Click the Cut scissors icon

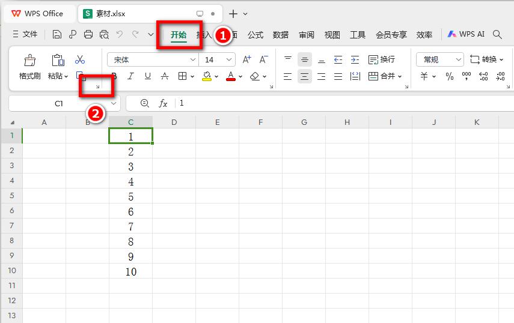click(80, 59)
